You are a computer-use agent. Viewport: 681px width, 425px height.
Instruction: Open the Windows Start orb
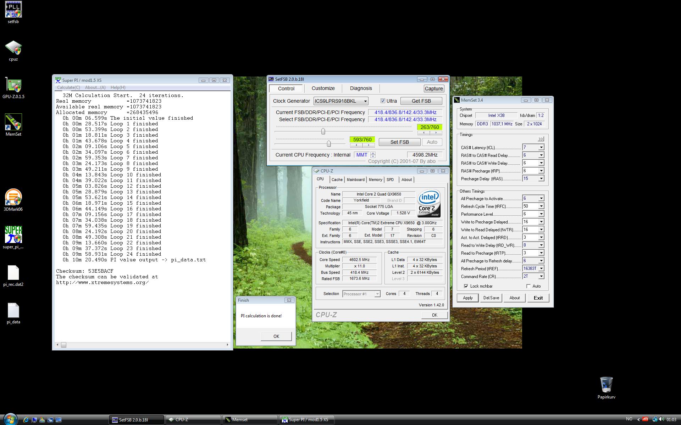[10, 419]
